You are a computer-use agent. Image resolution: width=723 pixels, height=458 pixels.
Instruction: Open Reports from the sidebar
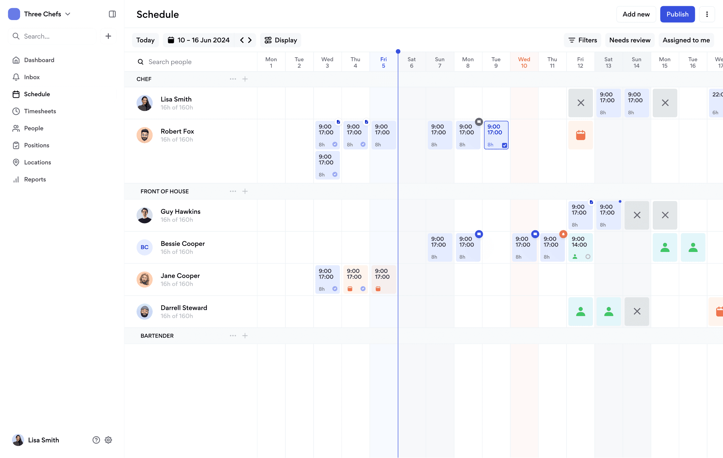point(35,180)
